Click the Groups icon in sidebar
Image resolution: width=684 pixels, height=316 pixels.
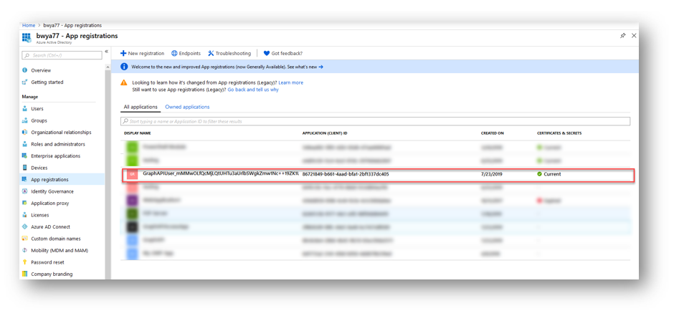point(25,120)
